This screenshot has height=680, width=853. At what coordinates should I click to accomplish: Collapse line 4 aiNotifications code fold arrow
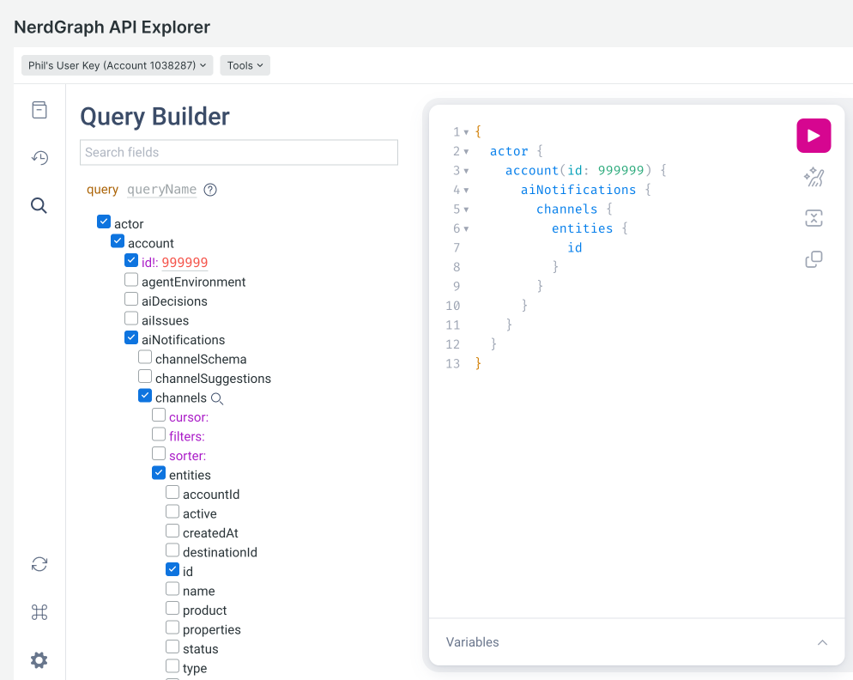[466, 191]
